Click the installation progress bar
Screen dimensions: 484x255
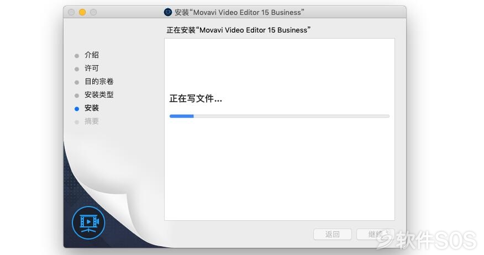tap(280, 116)
